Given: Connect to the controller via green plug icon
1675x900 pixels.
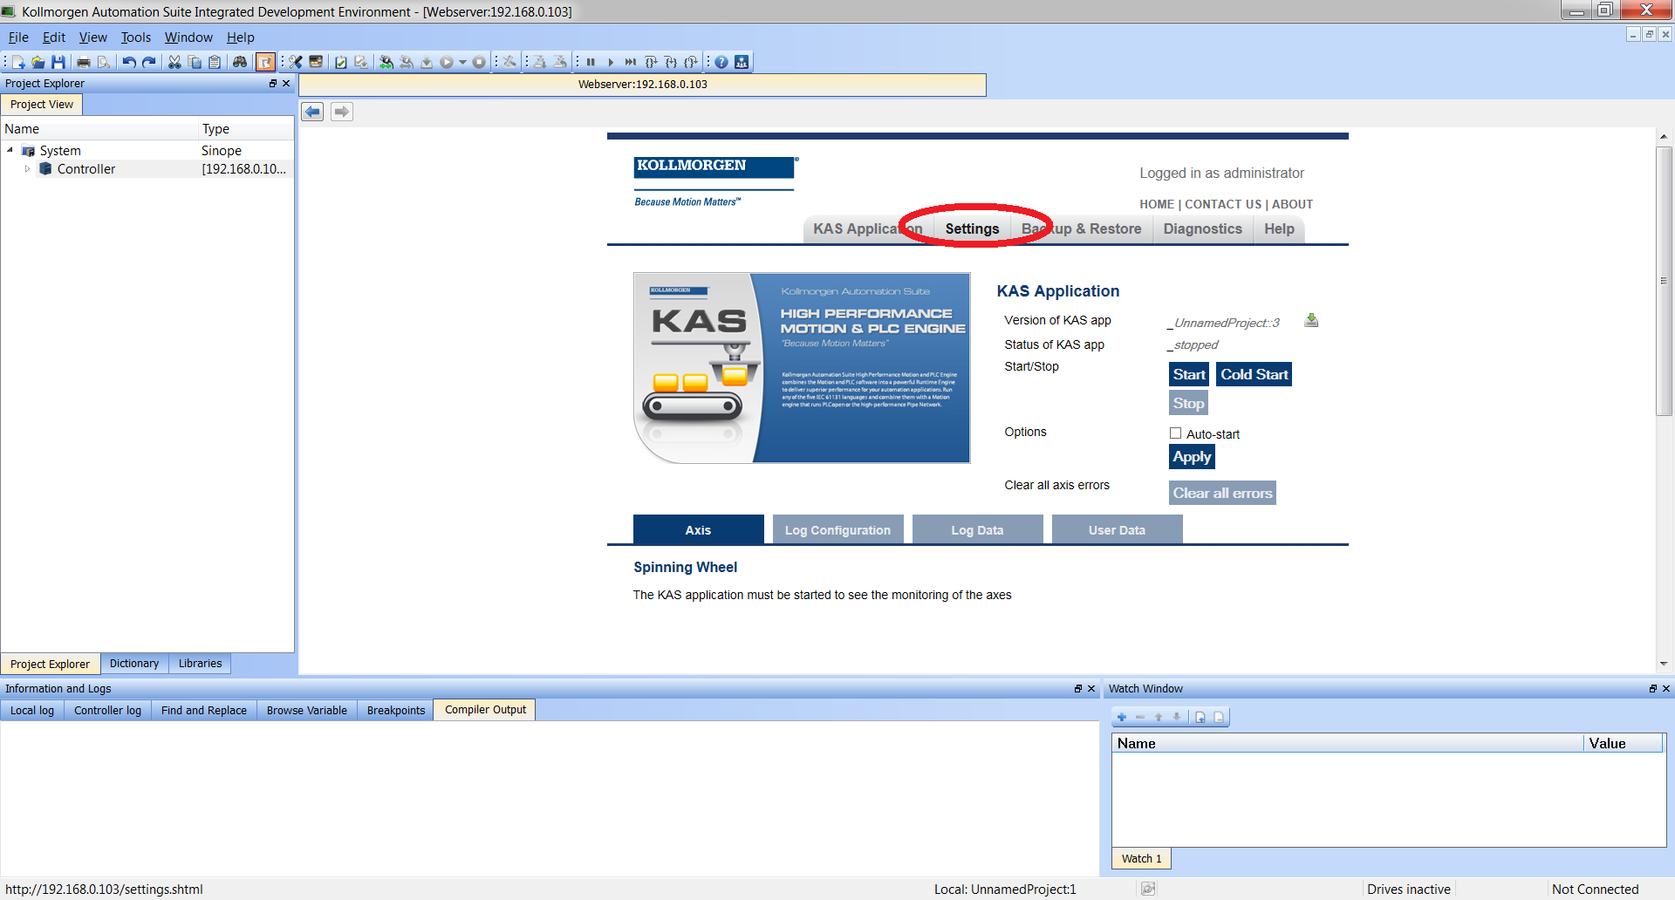Looking at the screenshot, I should point(386,62).
